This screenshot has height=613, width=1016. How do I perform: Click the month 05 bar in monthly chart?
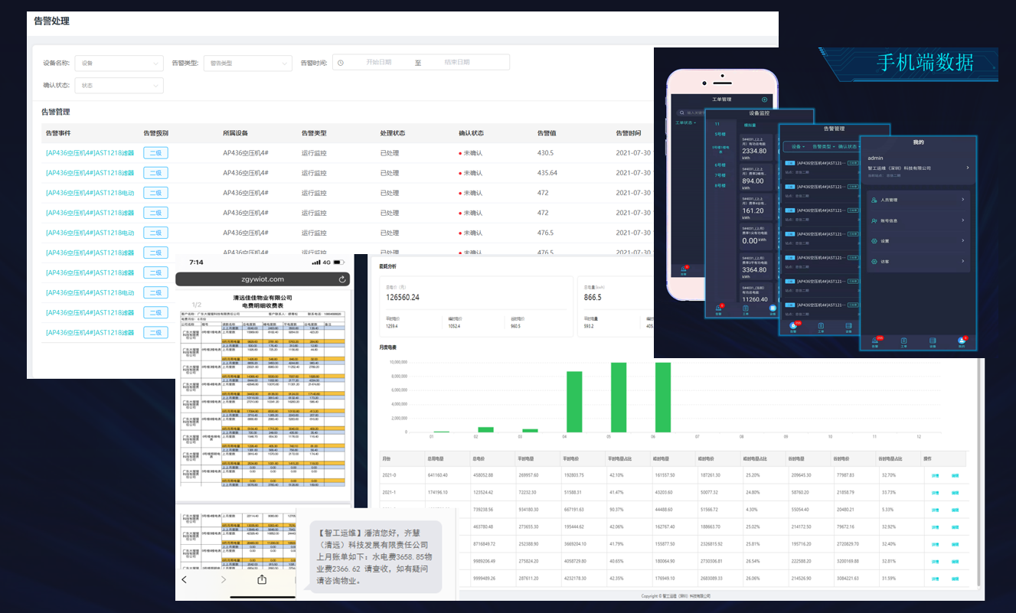point(619,397)
